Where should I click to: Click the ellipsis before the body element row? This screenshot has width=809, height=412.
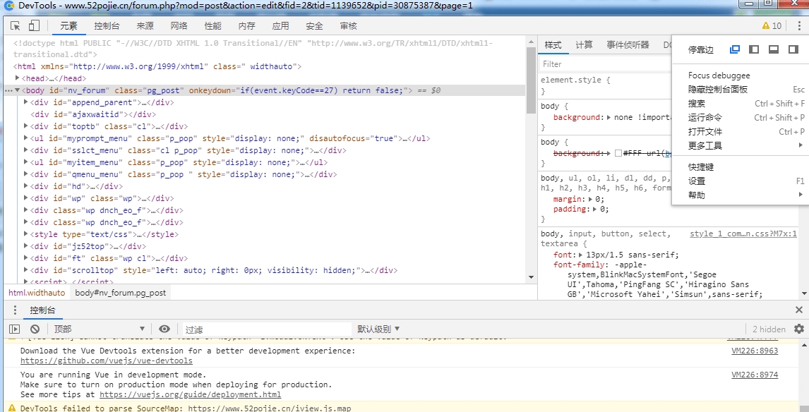[x=8, y=91]
